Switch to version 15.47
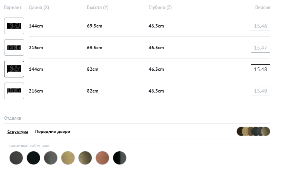 pyautogui.click(x=260, y=48)
